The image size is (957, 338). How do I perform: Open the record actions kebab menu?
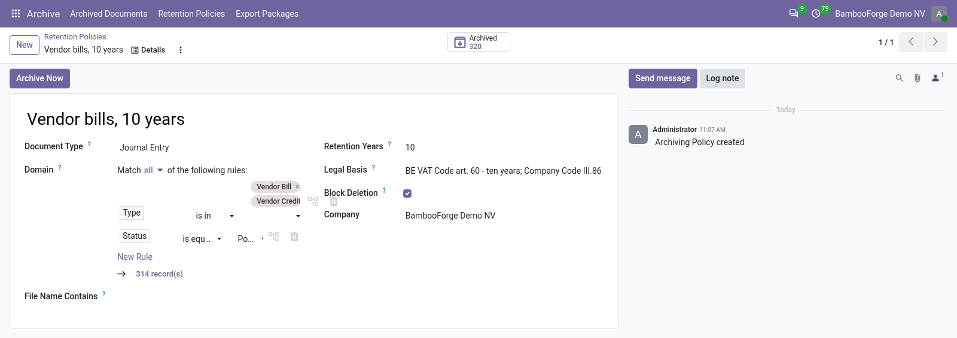click(x=181, y=50)
